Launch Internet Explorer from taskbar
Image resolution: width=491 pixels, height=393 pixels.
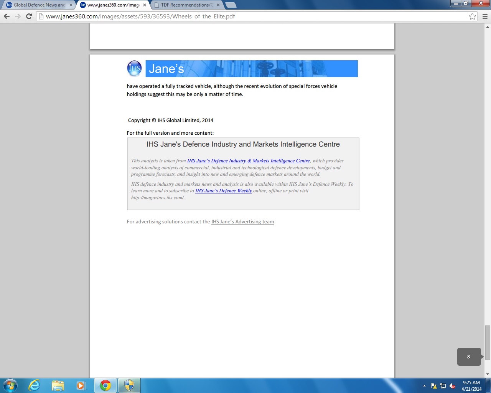pyautogui.click(x=35, y=385)
